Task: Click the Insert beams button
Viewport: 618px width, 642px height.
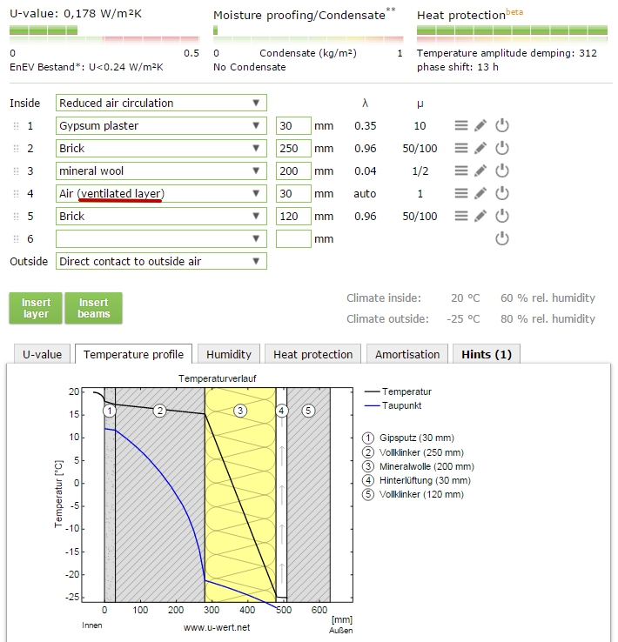Action: pyautogui.click(x=94, y=308)
